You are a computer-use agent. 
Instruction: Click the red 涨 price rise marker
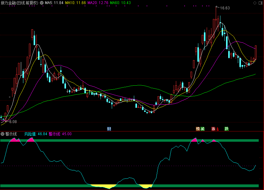(x=213, y=129)
